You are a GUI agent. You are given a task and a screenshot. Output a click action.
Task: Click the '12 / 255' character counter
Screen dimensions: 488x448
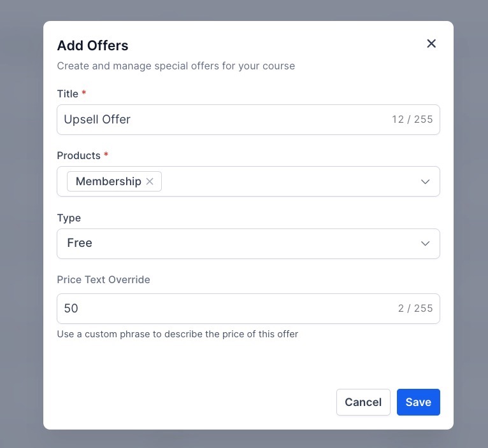(412, 120)
